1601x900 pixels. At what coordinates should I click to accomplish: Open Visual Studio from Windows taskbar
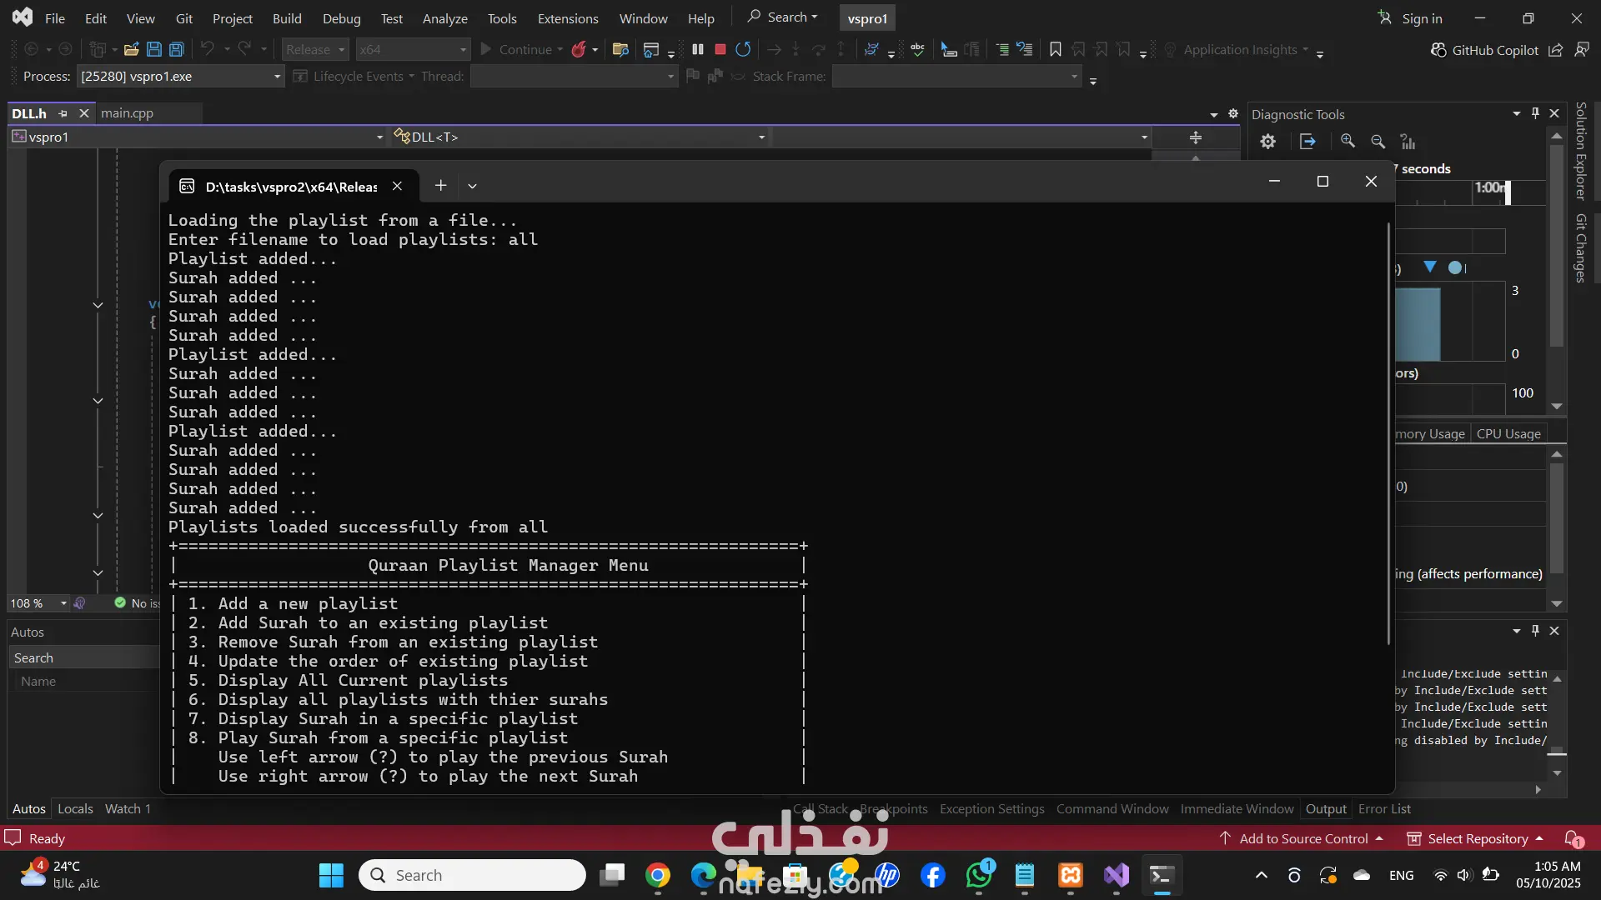1117,875
